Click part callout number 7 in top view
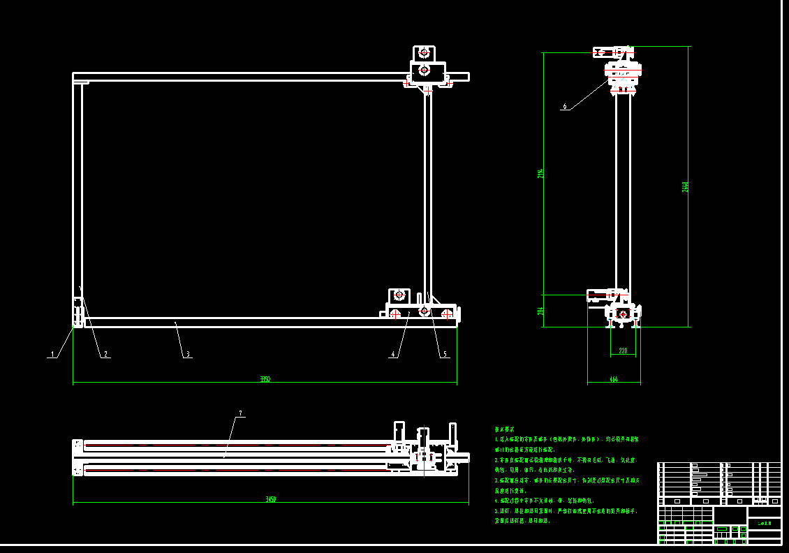Image resolution: width=789 pixels, height=553 pixels. 240,413
